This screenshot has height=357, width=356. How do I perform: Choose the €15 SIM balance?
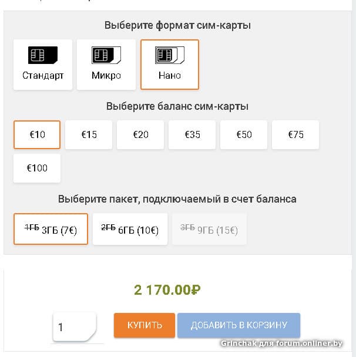(89, 134)
